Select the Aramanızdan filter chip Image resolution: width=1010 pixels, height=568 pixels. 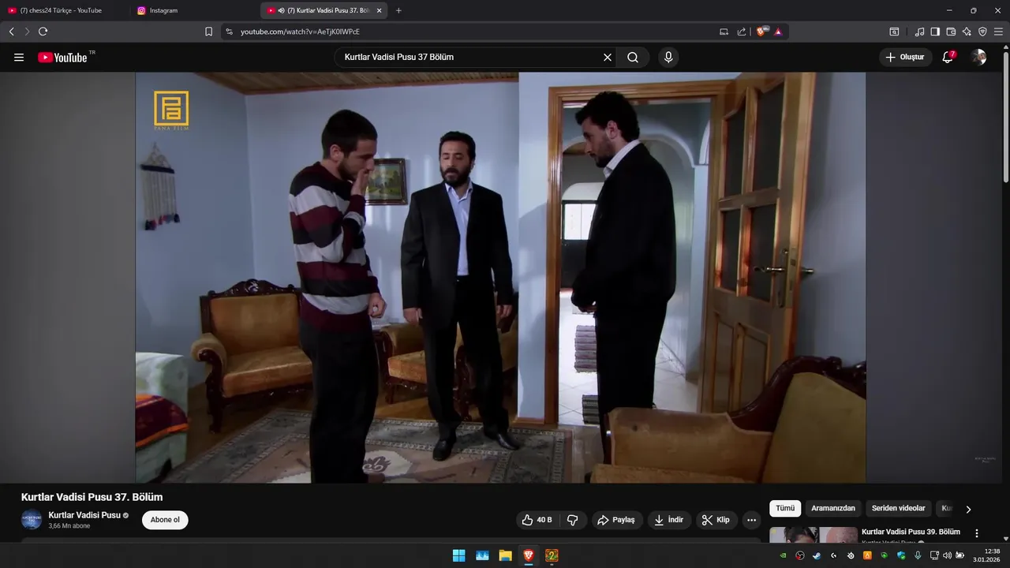tap(833, 509)
